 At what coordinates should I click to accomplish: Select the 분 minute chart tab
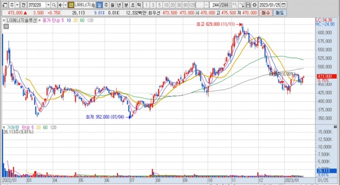(126, 5)
